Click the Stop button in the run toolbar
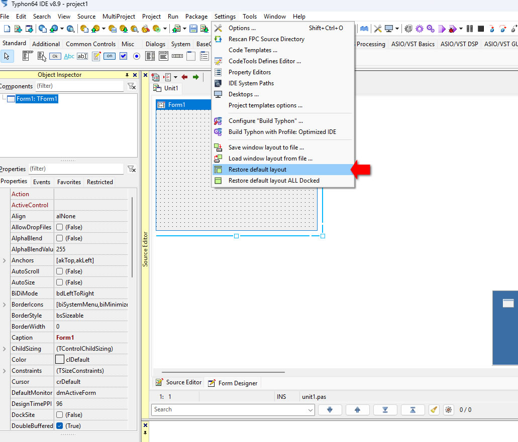This screenshot has height=442, width=518. point(481,29)
